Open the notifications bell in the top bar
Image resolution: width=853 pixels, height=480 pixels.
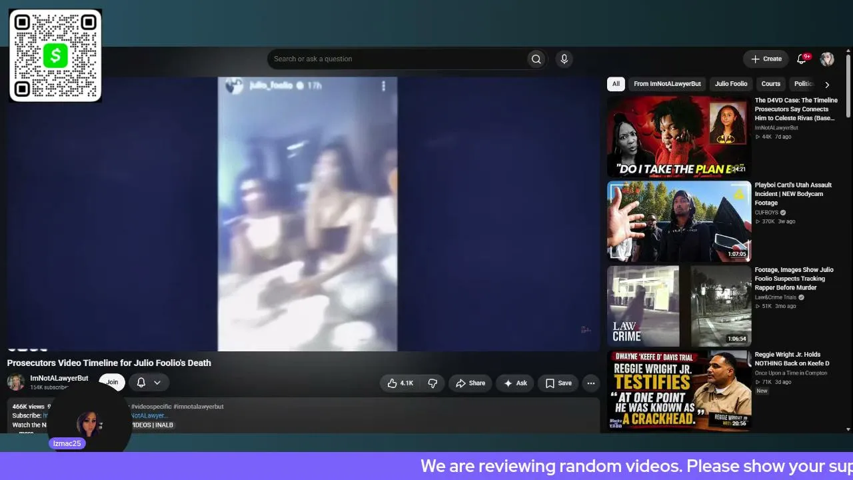(x=802, y=59)
